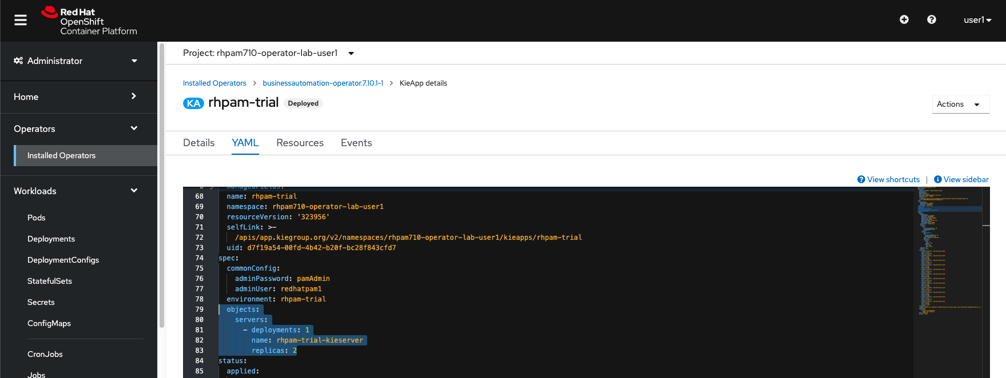Click the servers key on line 80
The width and height of the screenshot is (1006, 378).
point(249,320)
